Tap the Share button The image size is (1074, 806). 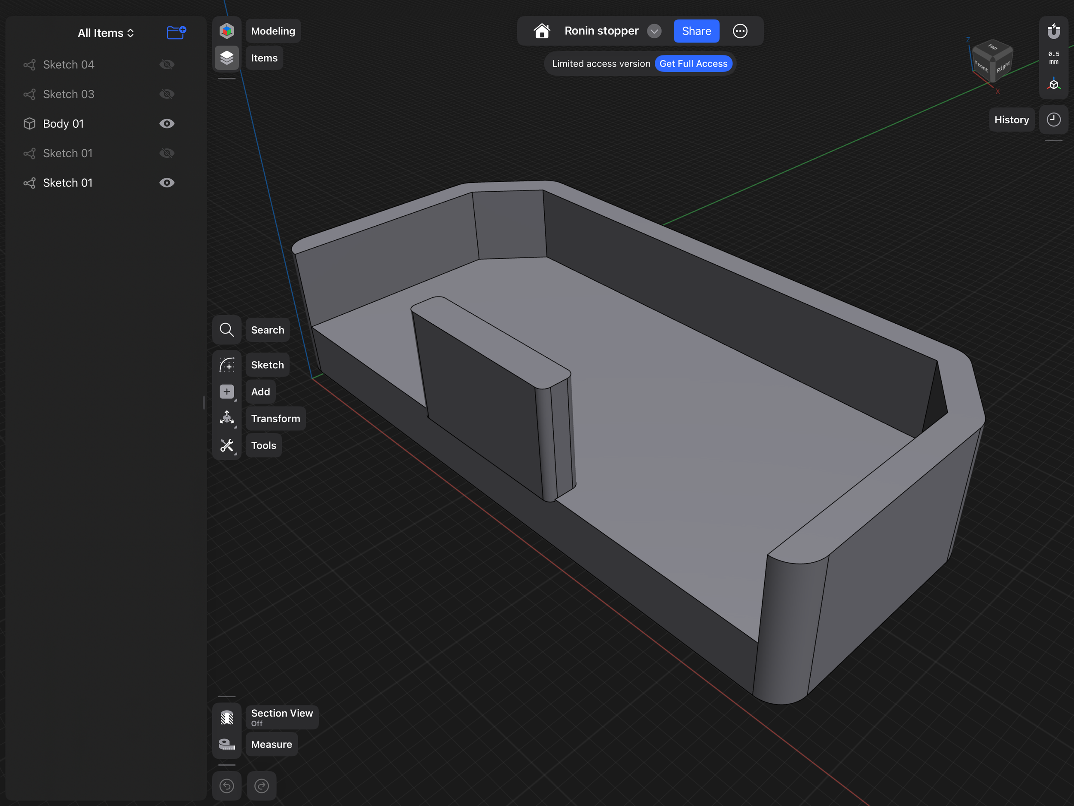[x=696, y=31]
